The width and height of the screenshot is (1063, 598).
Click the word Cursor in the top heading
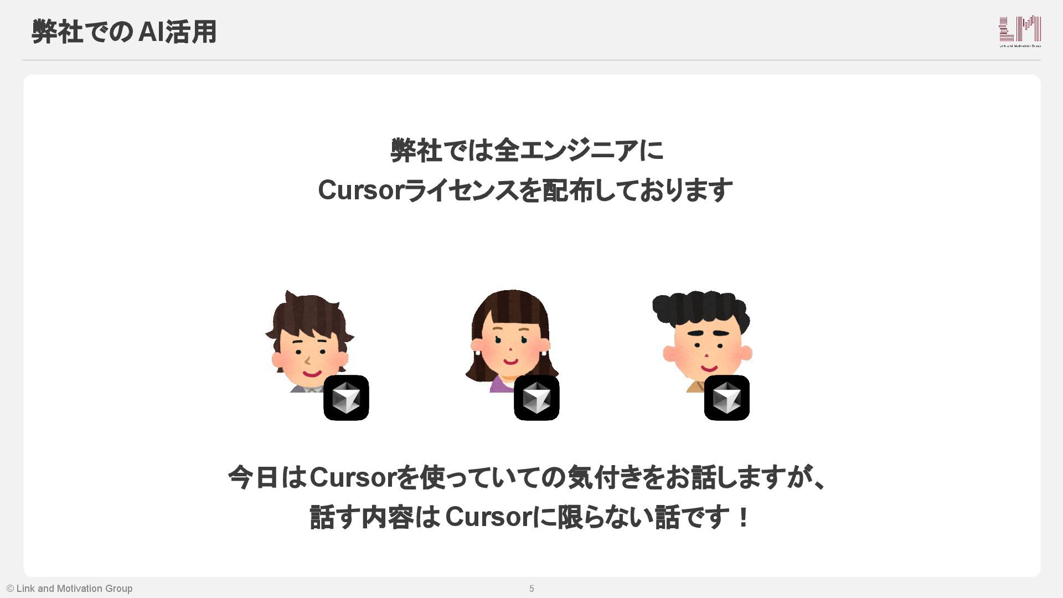click(360, 190)
